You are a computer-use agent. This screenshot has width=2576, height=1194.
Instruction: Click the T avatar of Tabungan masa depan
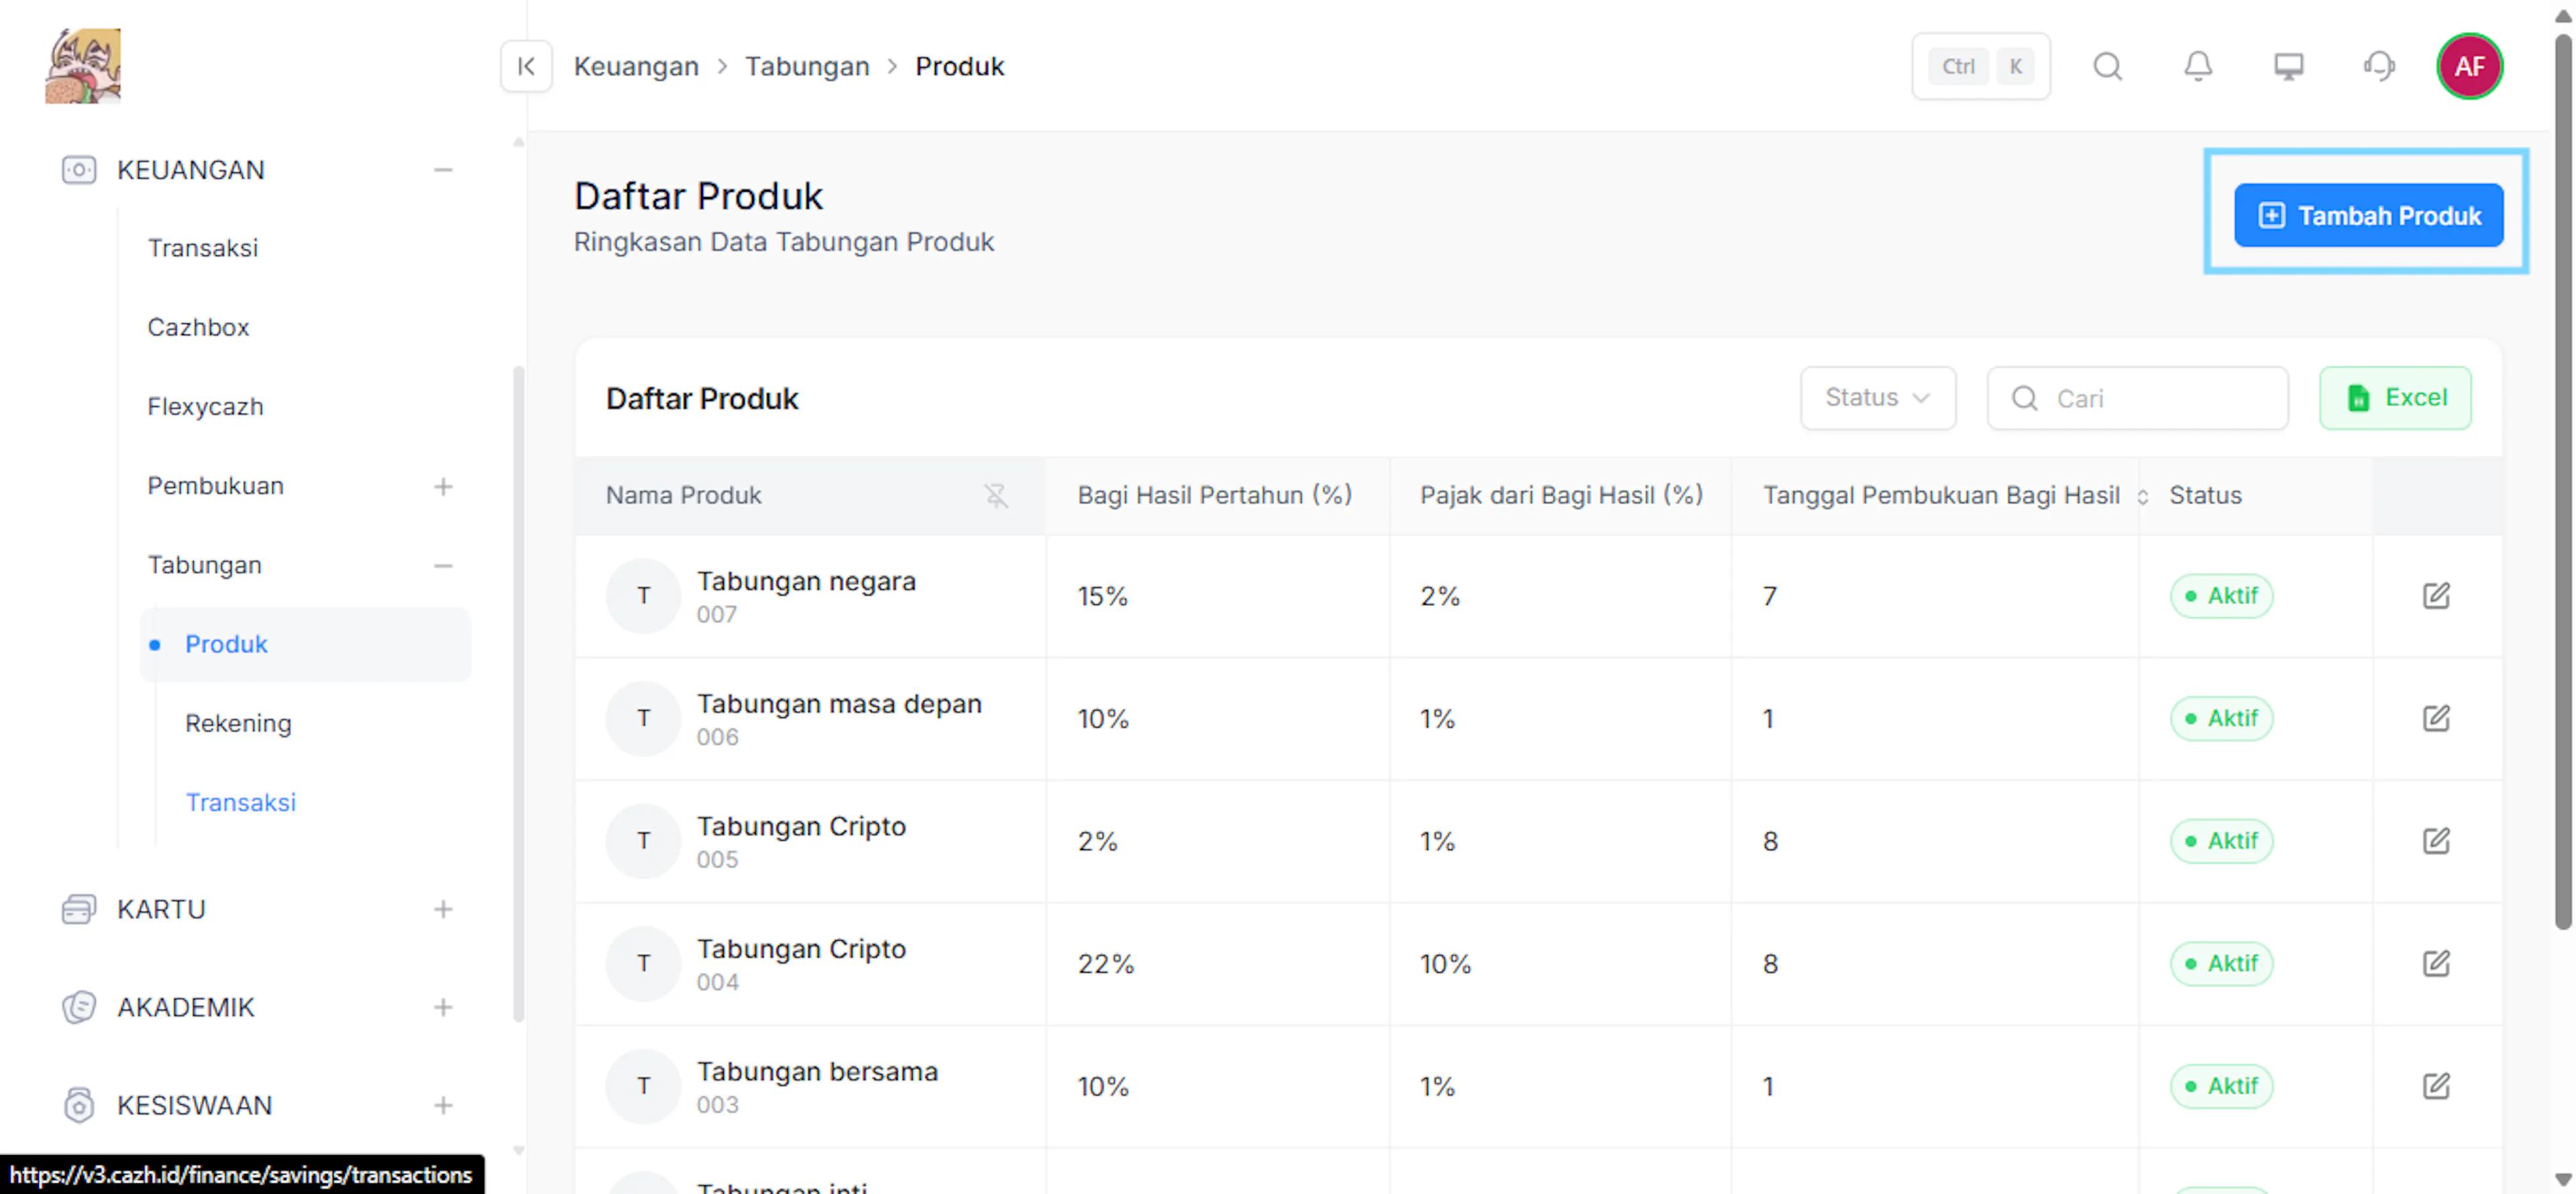pyautogui.click(x=643, y=719)
